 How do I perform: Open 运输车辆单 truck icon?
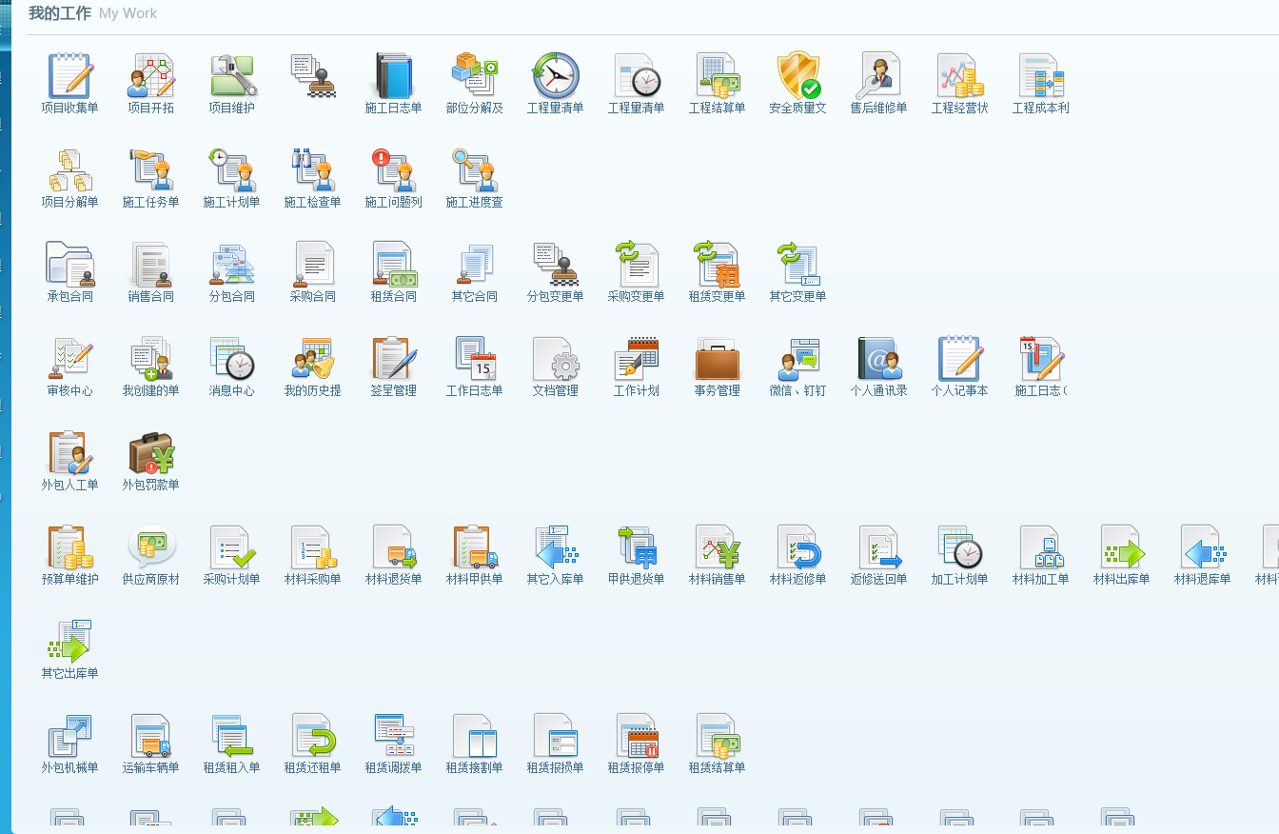click(150, 736)
